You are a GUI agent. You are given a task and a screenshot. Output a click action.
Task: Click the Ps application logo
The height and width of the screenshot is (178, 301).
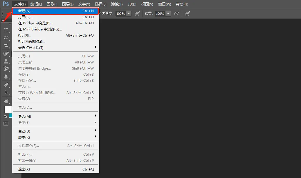6,4
